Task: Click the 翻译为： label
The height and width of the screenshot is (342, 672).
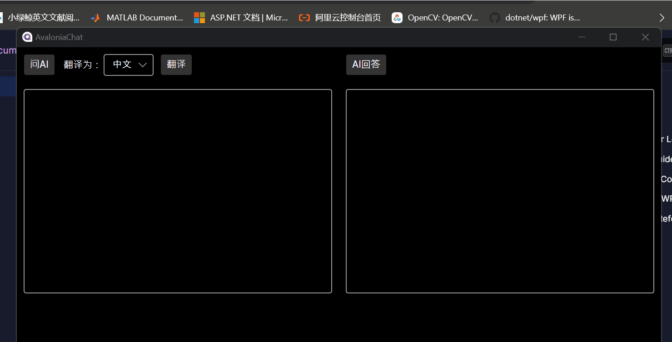Action: (x=82, y=64)
